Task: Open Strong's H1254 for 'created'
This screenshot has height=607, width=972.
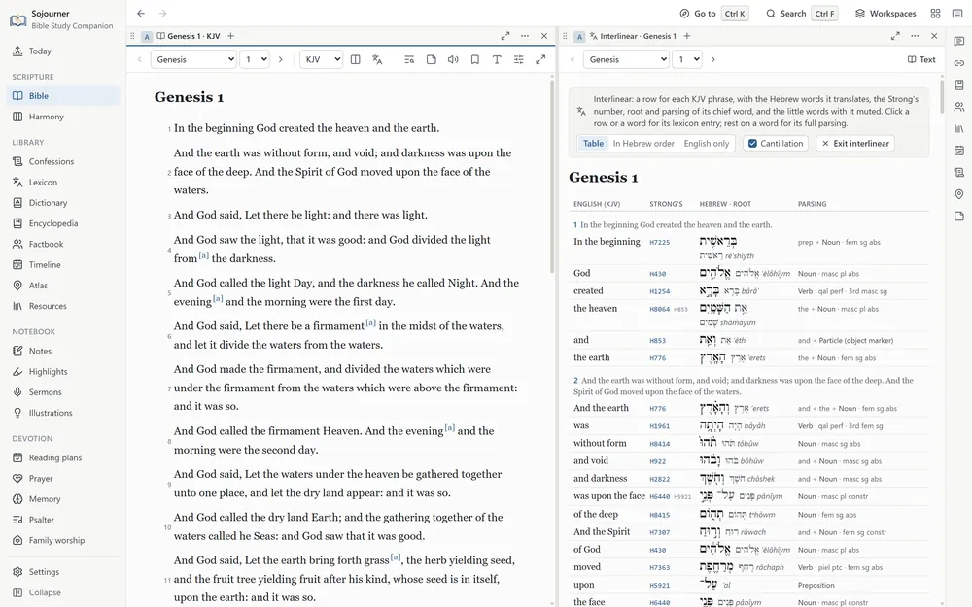Action: pyautogui.click(x=658, y=291)
